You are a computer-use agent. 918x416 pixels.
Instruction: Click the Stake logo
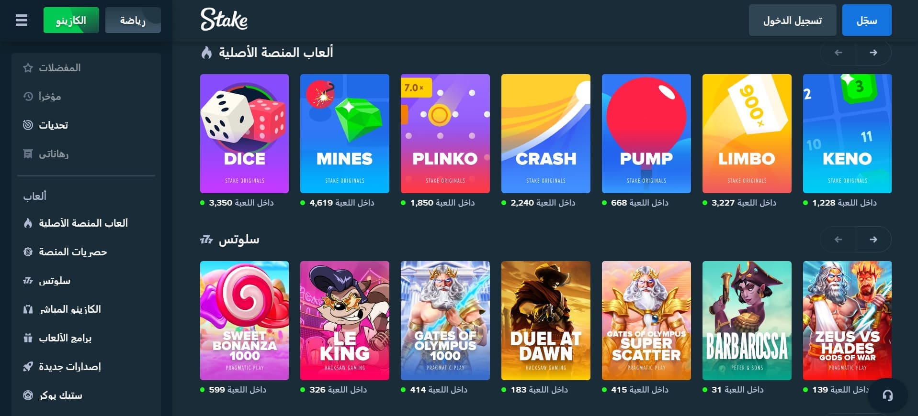(x=224, y=20)
